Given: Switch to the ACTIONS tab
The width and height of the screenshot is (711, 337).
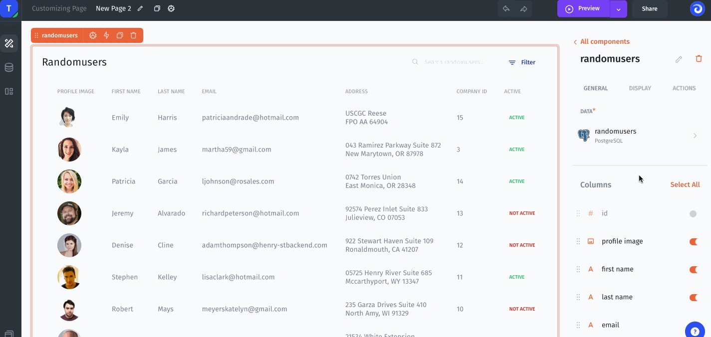Looking at the screenshot, I should (x=684, y=88).
